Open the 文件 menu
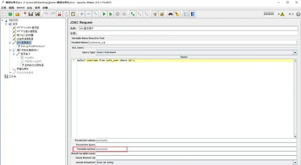Viewport: 301px width, 165px height. pyautogui.click(x=4, y=8)
